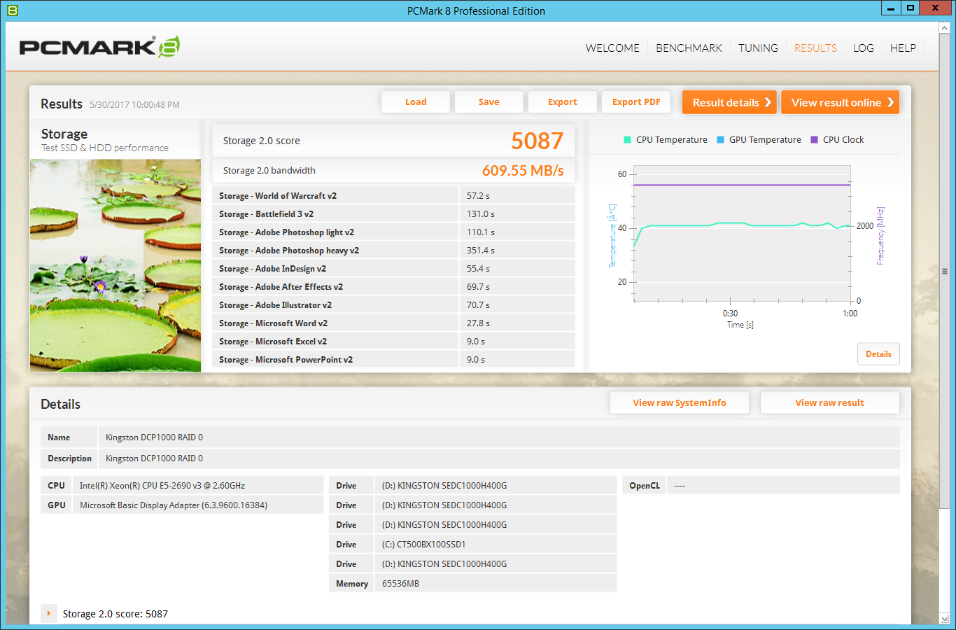Open the Log tab

[x=863, y=48]
